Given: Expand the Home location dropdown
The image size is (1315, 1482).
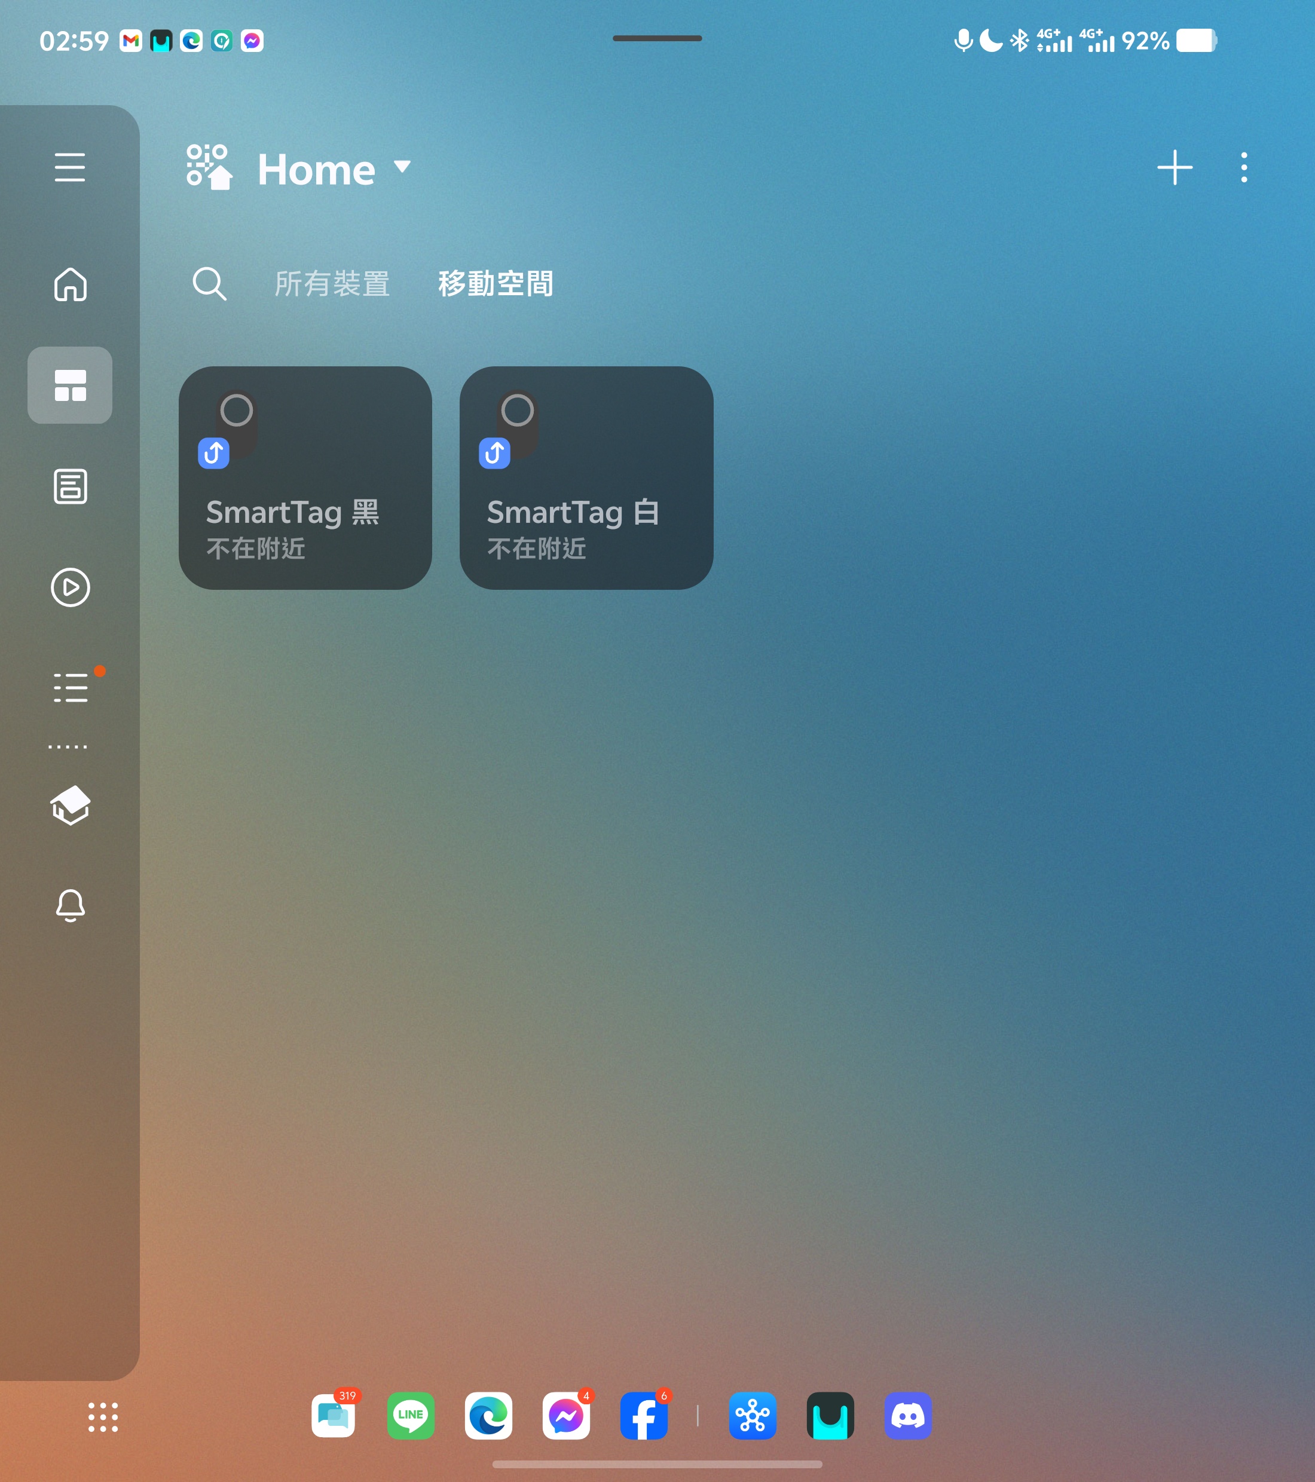Looking at the screenshot, I should click(401, 167).
